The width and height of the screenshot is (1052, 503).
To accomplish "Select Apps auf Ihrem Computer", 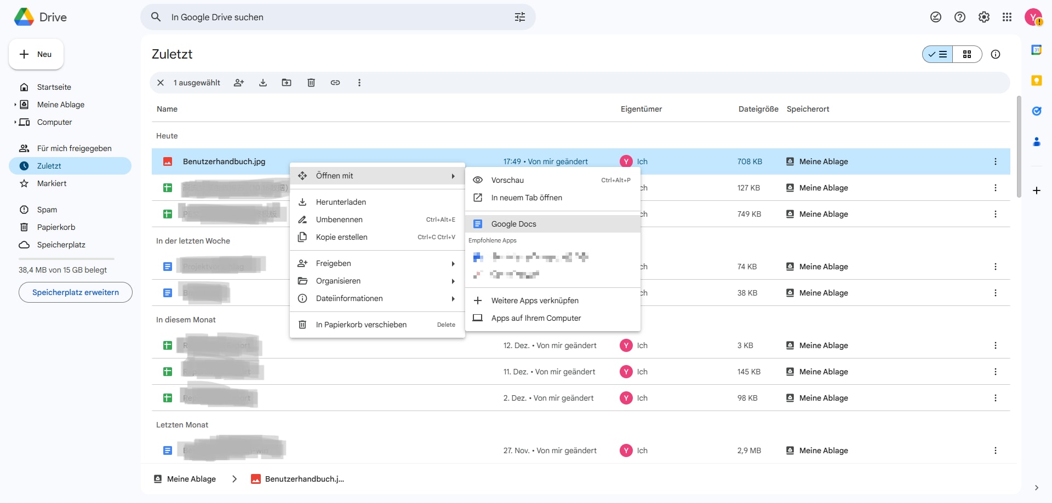I will (552, 318).
